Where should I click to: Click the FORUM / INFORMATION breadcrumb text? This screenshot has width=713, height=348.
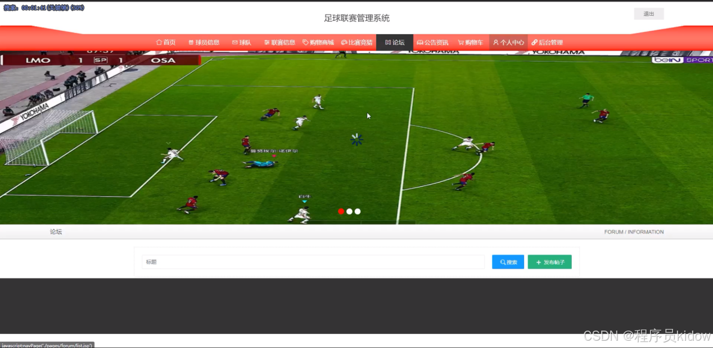pyautogui.click(x=634, y=232)
